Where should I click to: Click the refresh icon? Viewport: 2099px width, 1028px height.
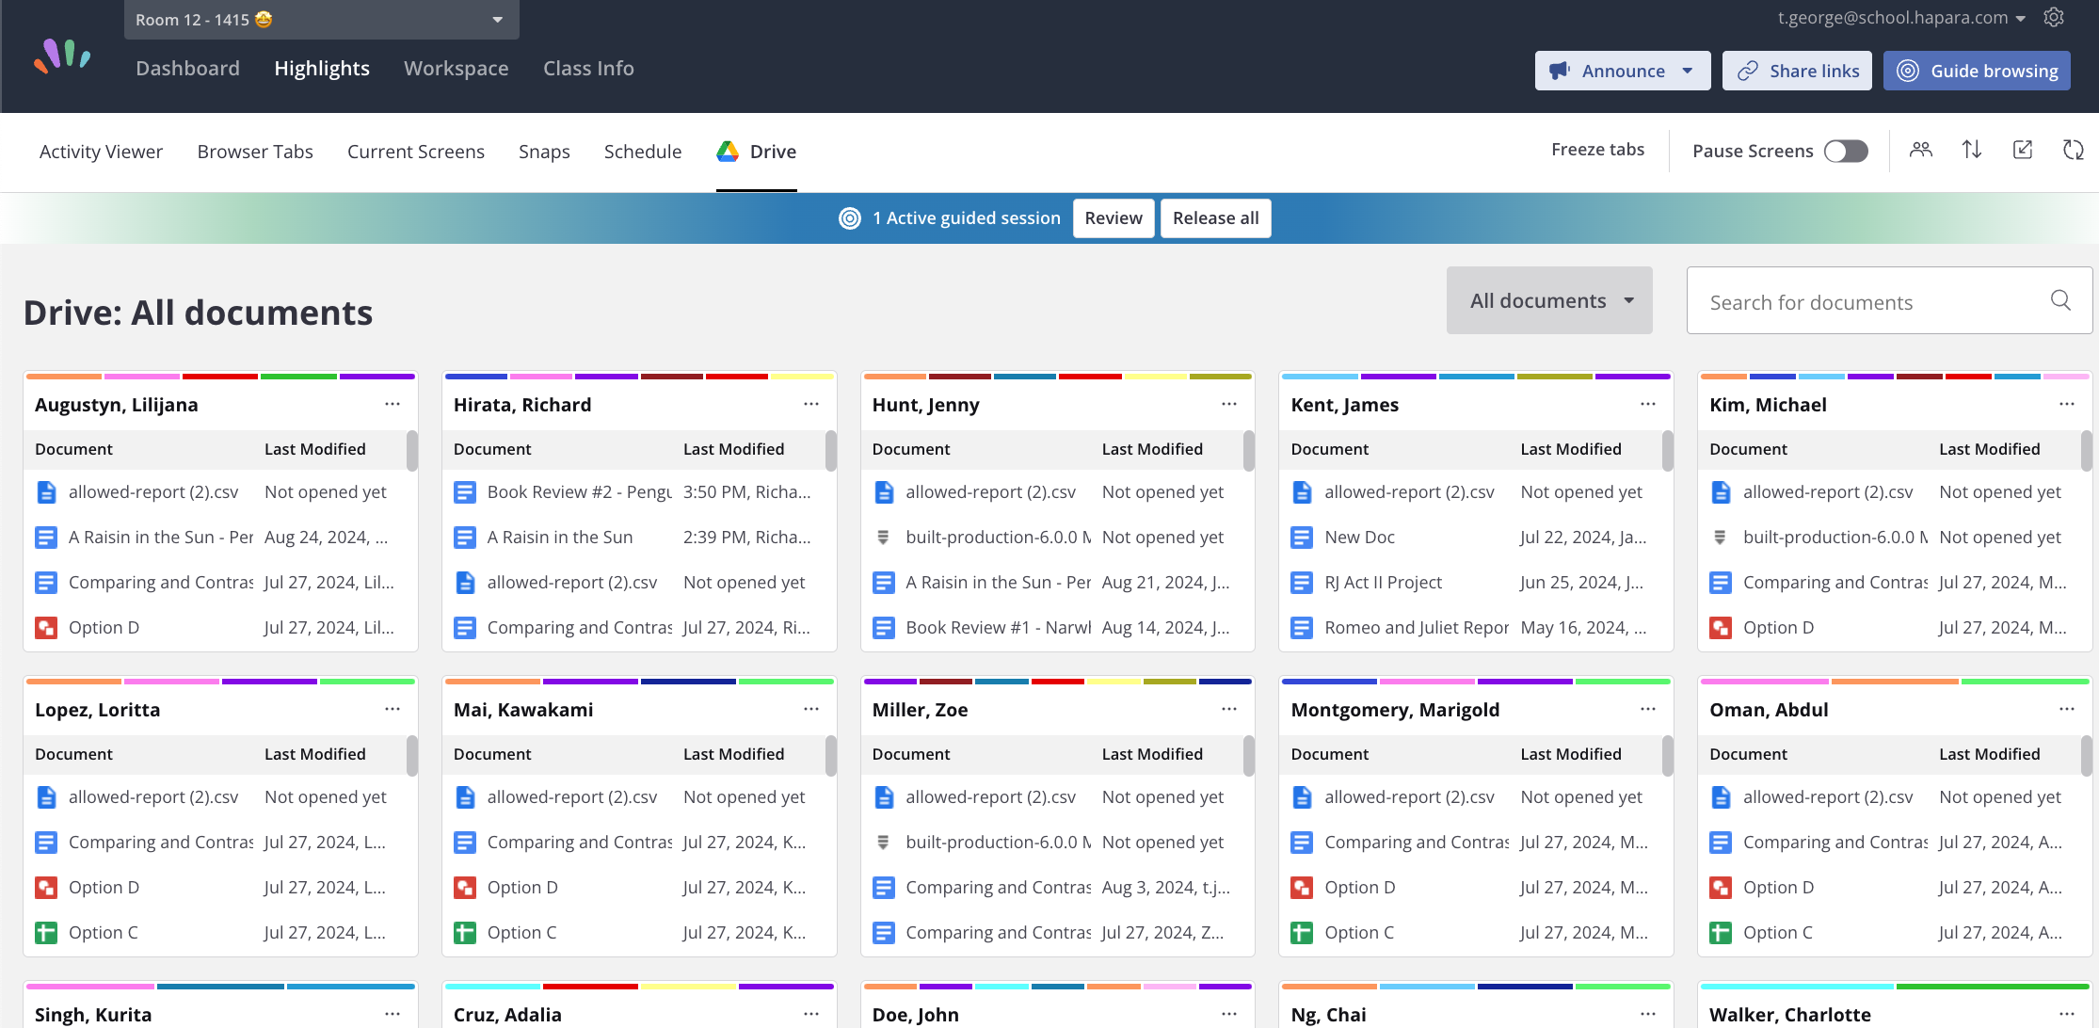[x=2074, y=150]
